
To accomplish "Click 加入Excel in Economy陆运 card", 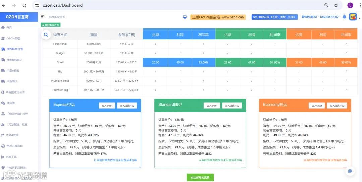I will pos(317,105).
